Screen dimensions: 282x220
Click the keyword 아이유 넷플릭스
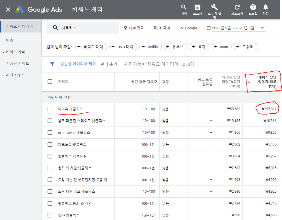(70, 109)
